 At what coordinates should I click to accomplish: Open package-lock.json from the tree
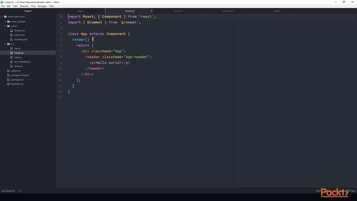click(20, 75)
